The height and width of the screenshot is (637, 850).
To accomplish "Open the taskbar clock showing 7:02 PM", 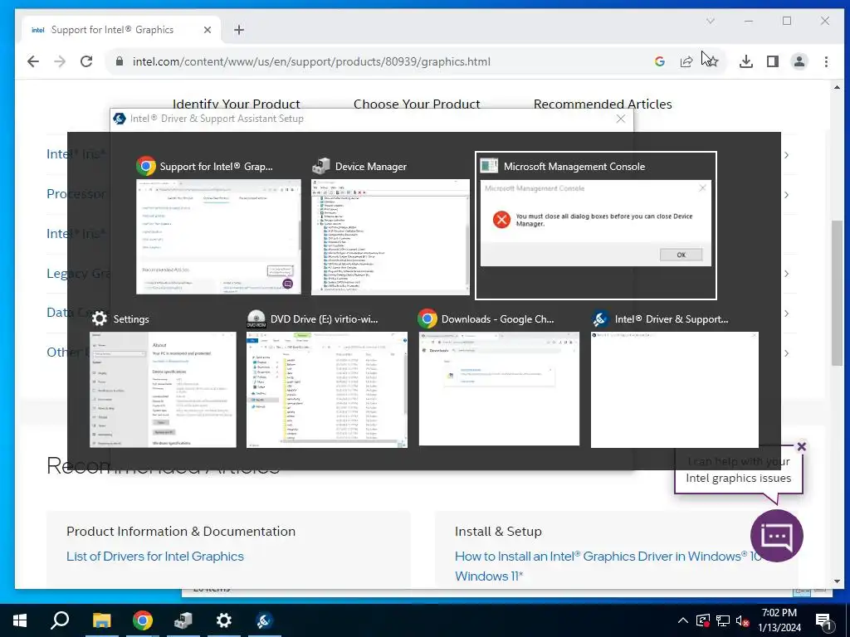I will click(x=779, y=620).
